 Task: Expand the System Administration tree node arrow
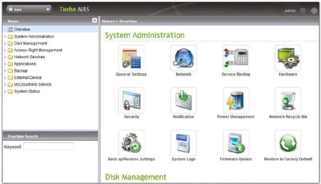point(5,37)
